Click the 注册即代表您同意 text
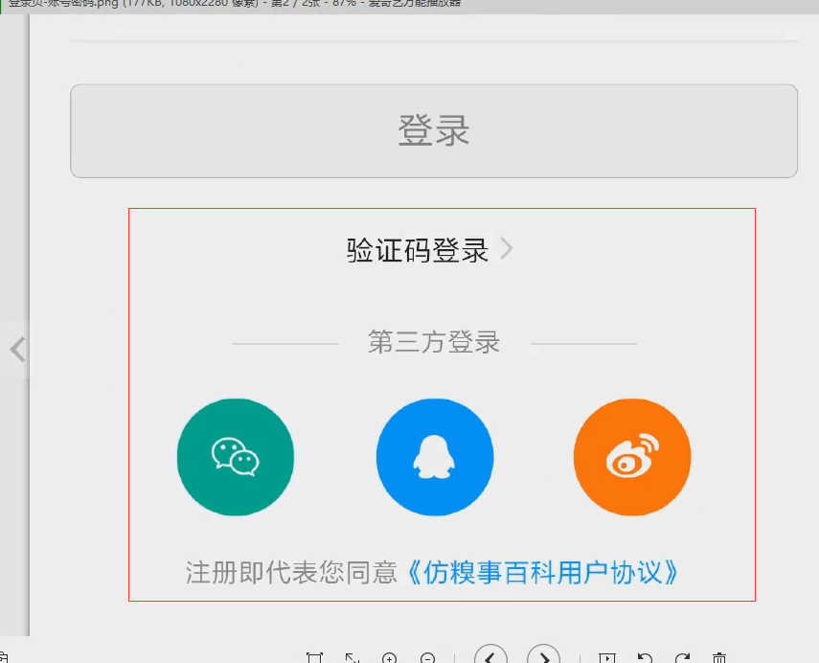Viewport: 819px width, 663px height. click(291, 573)
